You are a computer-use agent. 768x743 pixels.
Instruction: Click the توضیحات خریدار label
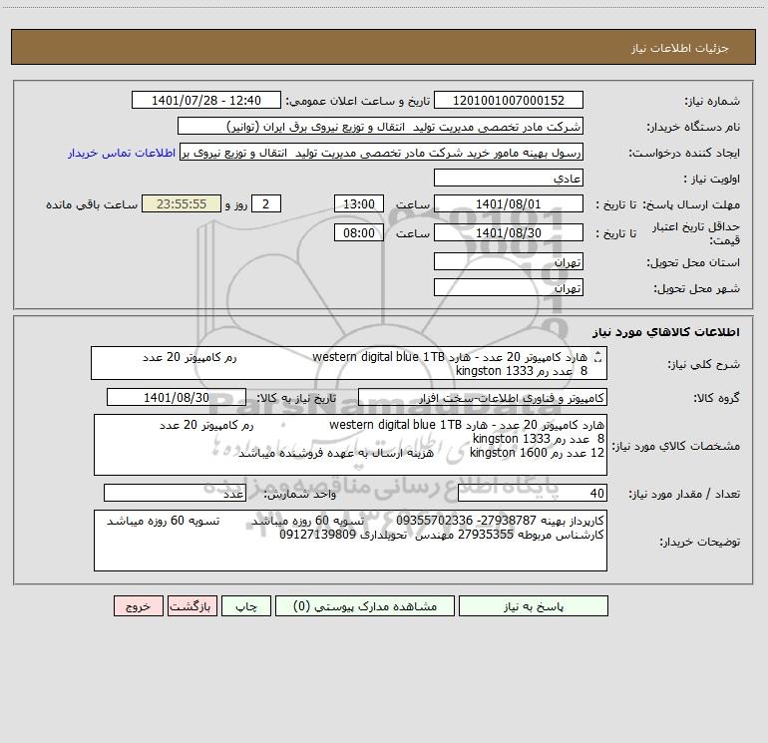click(700, 542)
